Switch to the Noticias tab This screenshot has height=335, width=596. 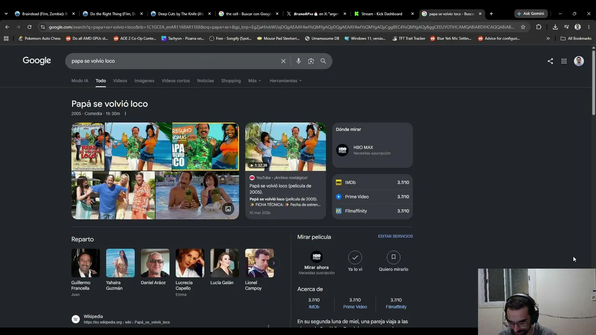tap(205, 80)
